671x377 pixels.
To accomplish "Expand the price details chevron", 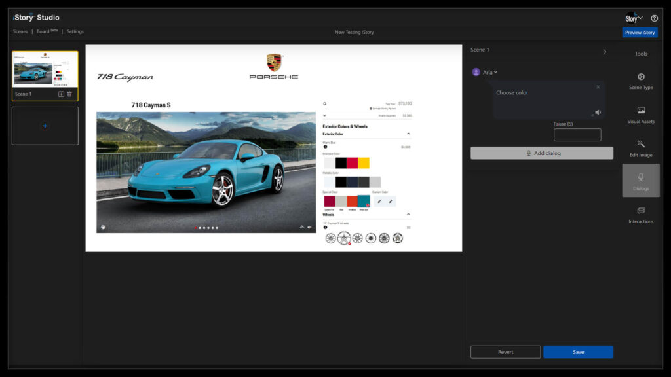I will [x=324, y=115].
